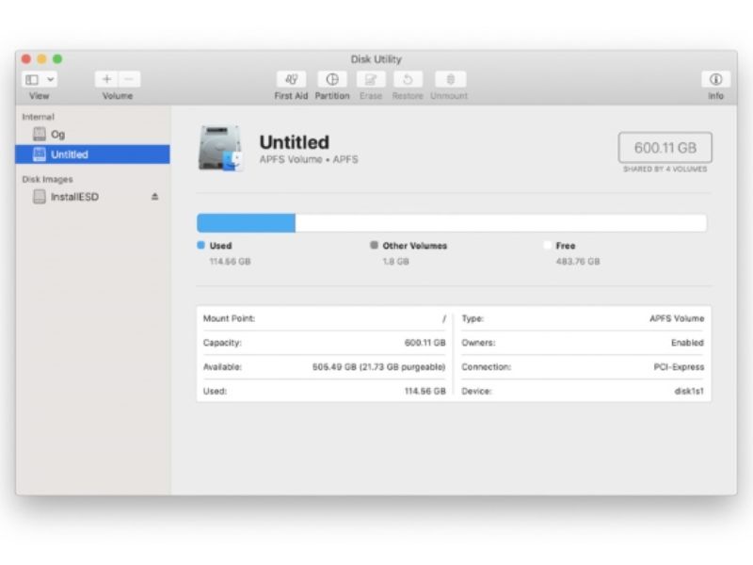Click the 114.56 GB used legend value
Viewport: 753px width, 565px height.
click(230, 262)
